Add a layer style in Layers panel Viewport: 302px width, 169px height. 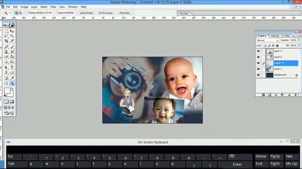pyautogui.click(x=263, y=95)
